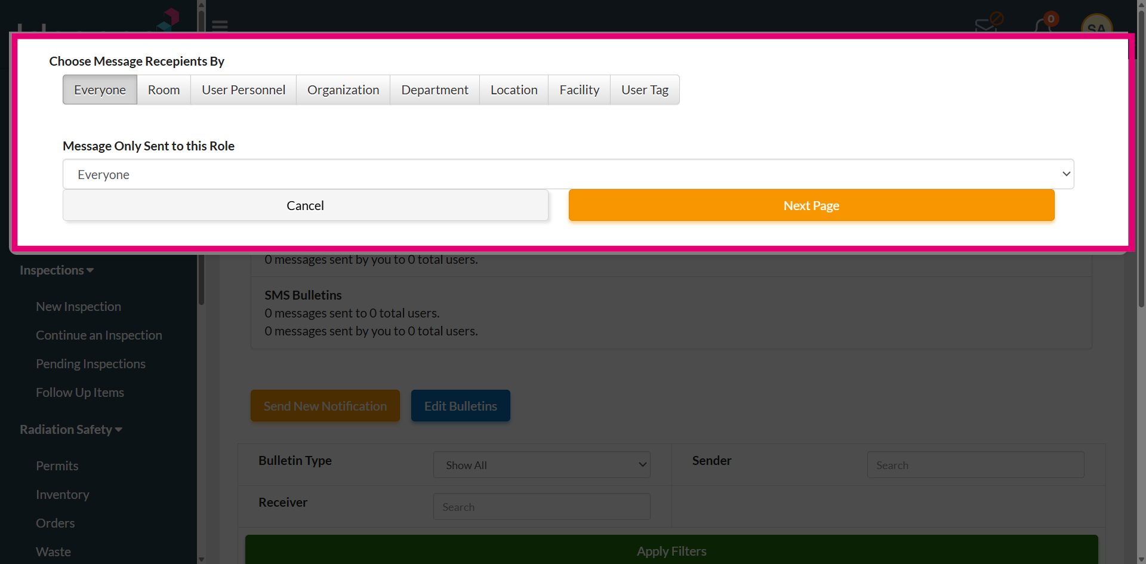Image resolution: width=1146 pixels, height=564 pixels.
Task: Click the Bulletin Type label
Action: pos(295,461)
